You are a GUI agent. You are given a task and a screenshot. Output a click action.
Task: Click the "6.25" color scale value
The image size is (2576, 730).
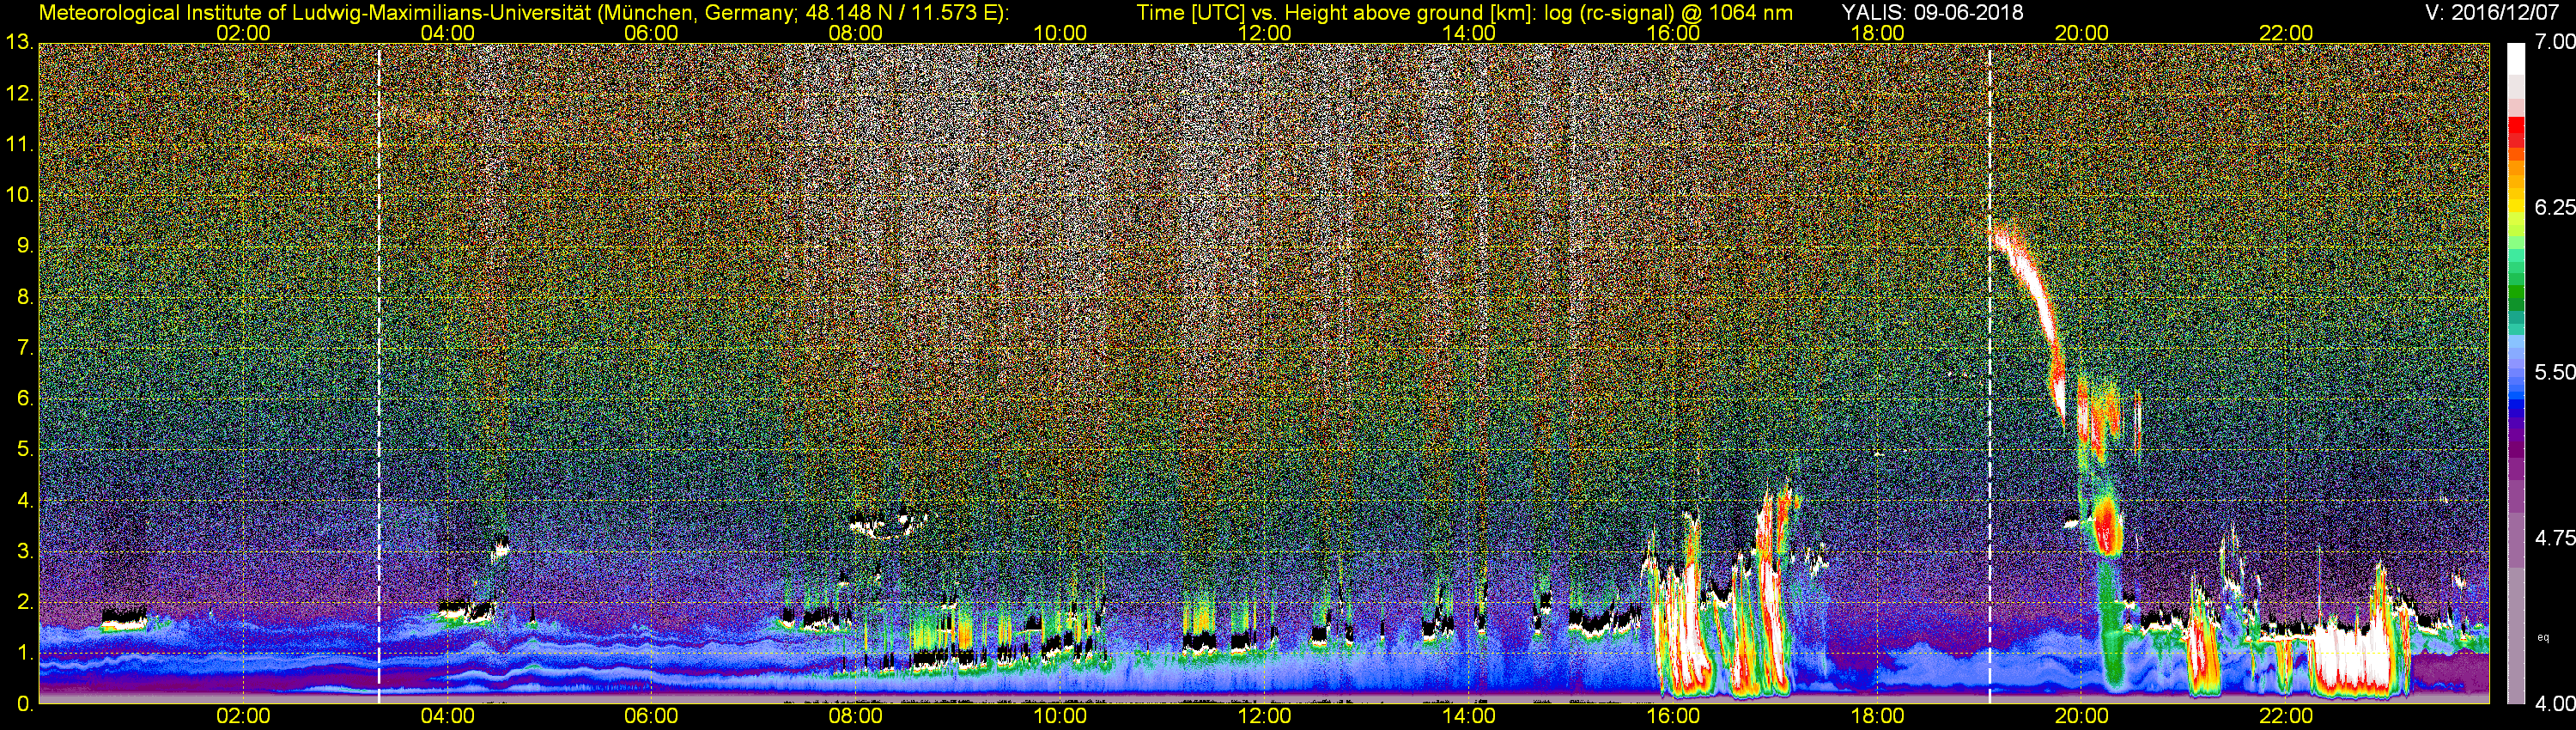point(2554,207)
